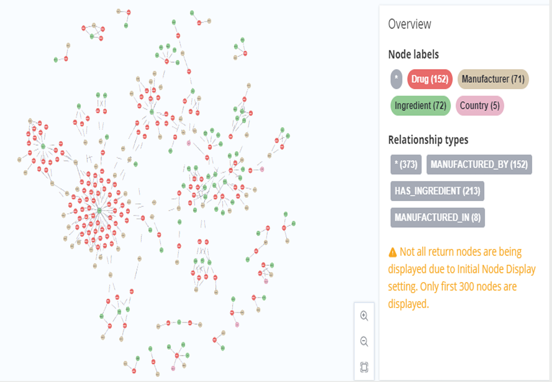The image size is (552, 382).
Task: Select the Manufacturer (71) node label
Action: pos(493,79)
